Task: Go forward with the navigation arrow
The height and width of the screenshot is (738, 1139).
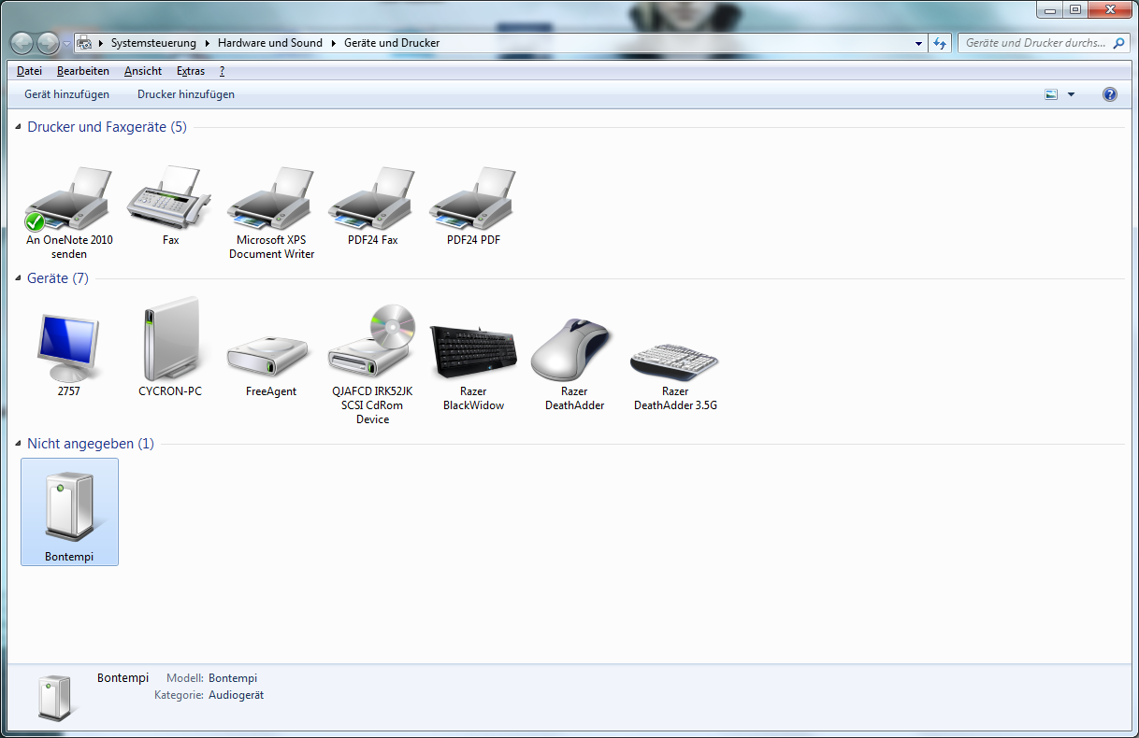Action: tap(48, 43)
